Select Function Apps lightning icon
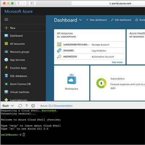The width and height of the screenshot is (145, 145). click(6, 67)
